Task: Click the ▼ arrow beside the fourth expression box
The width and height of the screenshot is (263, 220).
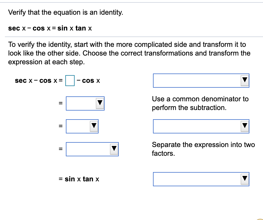Action: click(x=114, y=149)
